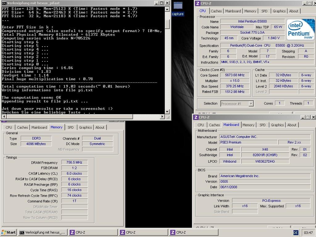Image resolution: width=316 pixels, height=237 pixels.
Task: Click the console scroll up arrow
Action: [167, 9]
